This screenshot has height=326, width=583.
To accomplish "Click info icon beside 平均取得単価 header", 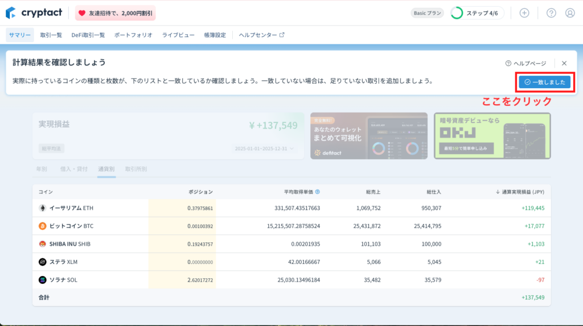I will [x=317, y=192].
